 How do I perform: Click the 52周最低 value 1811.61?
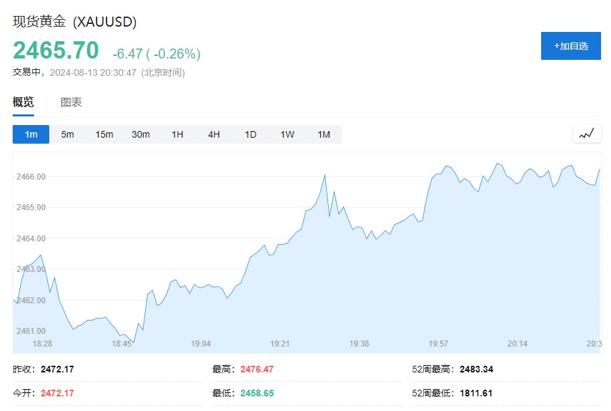pyautogui.click(x=476, y=393)
